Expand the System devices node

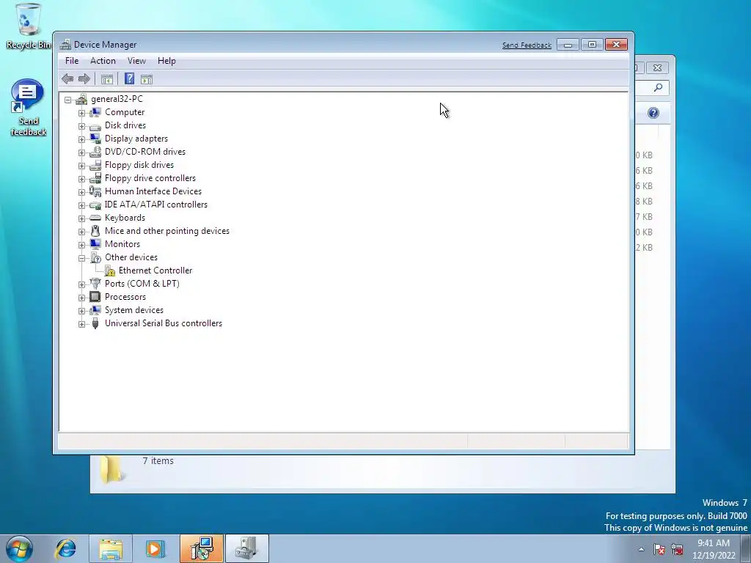(x=82, y=311)
